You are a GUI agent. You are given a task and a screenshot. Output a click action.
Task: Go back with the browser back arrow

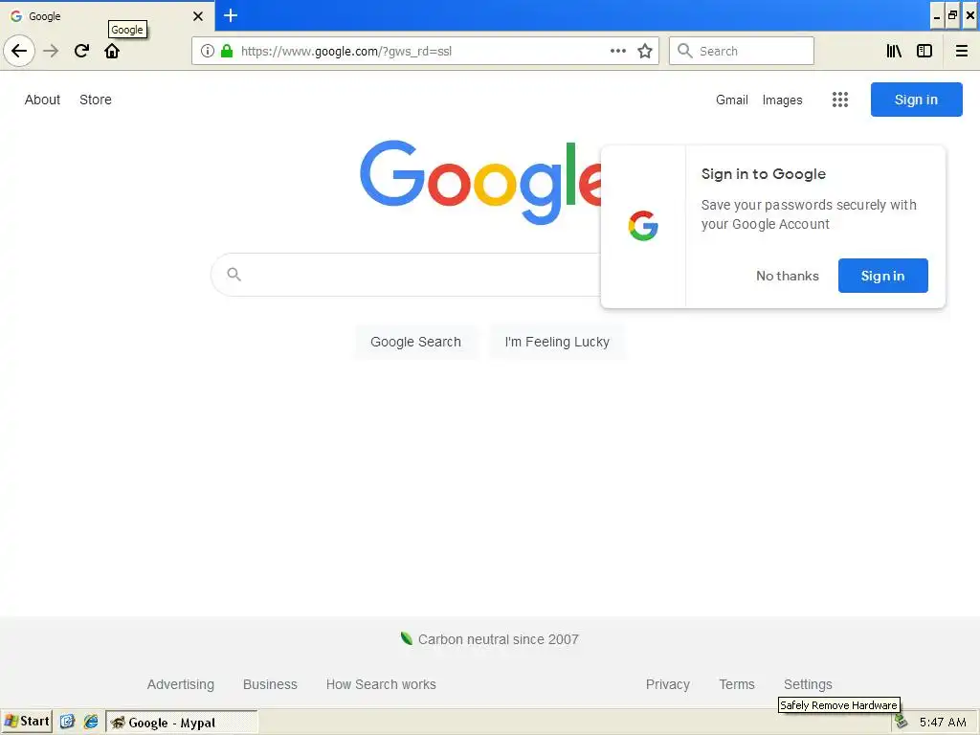(19, 51)
